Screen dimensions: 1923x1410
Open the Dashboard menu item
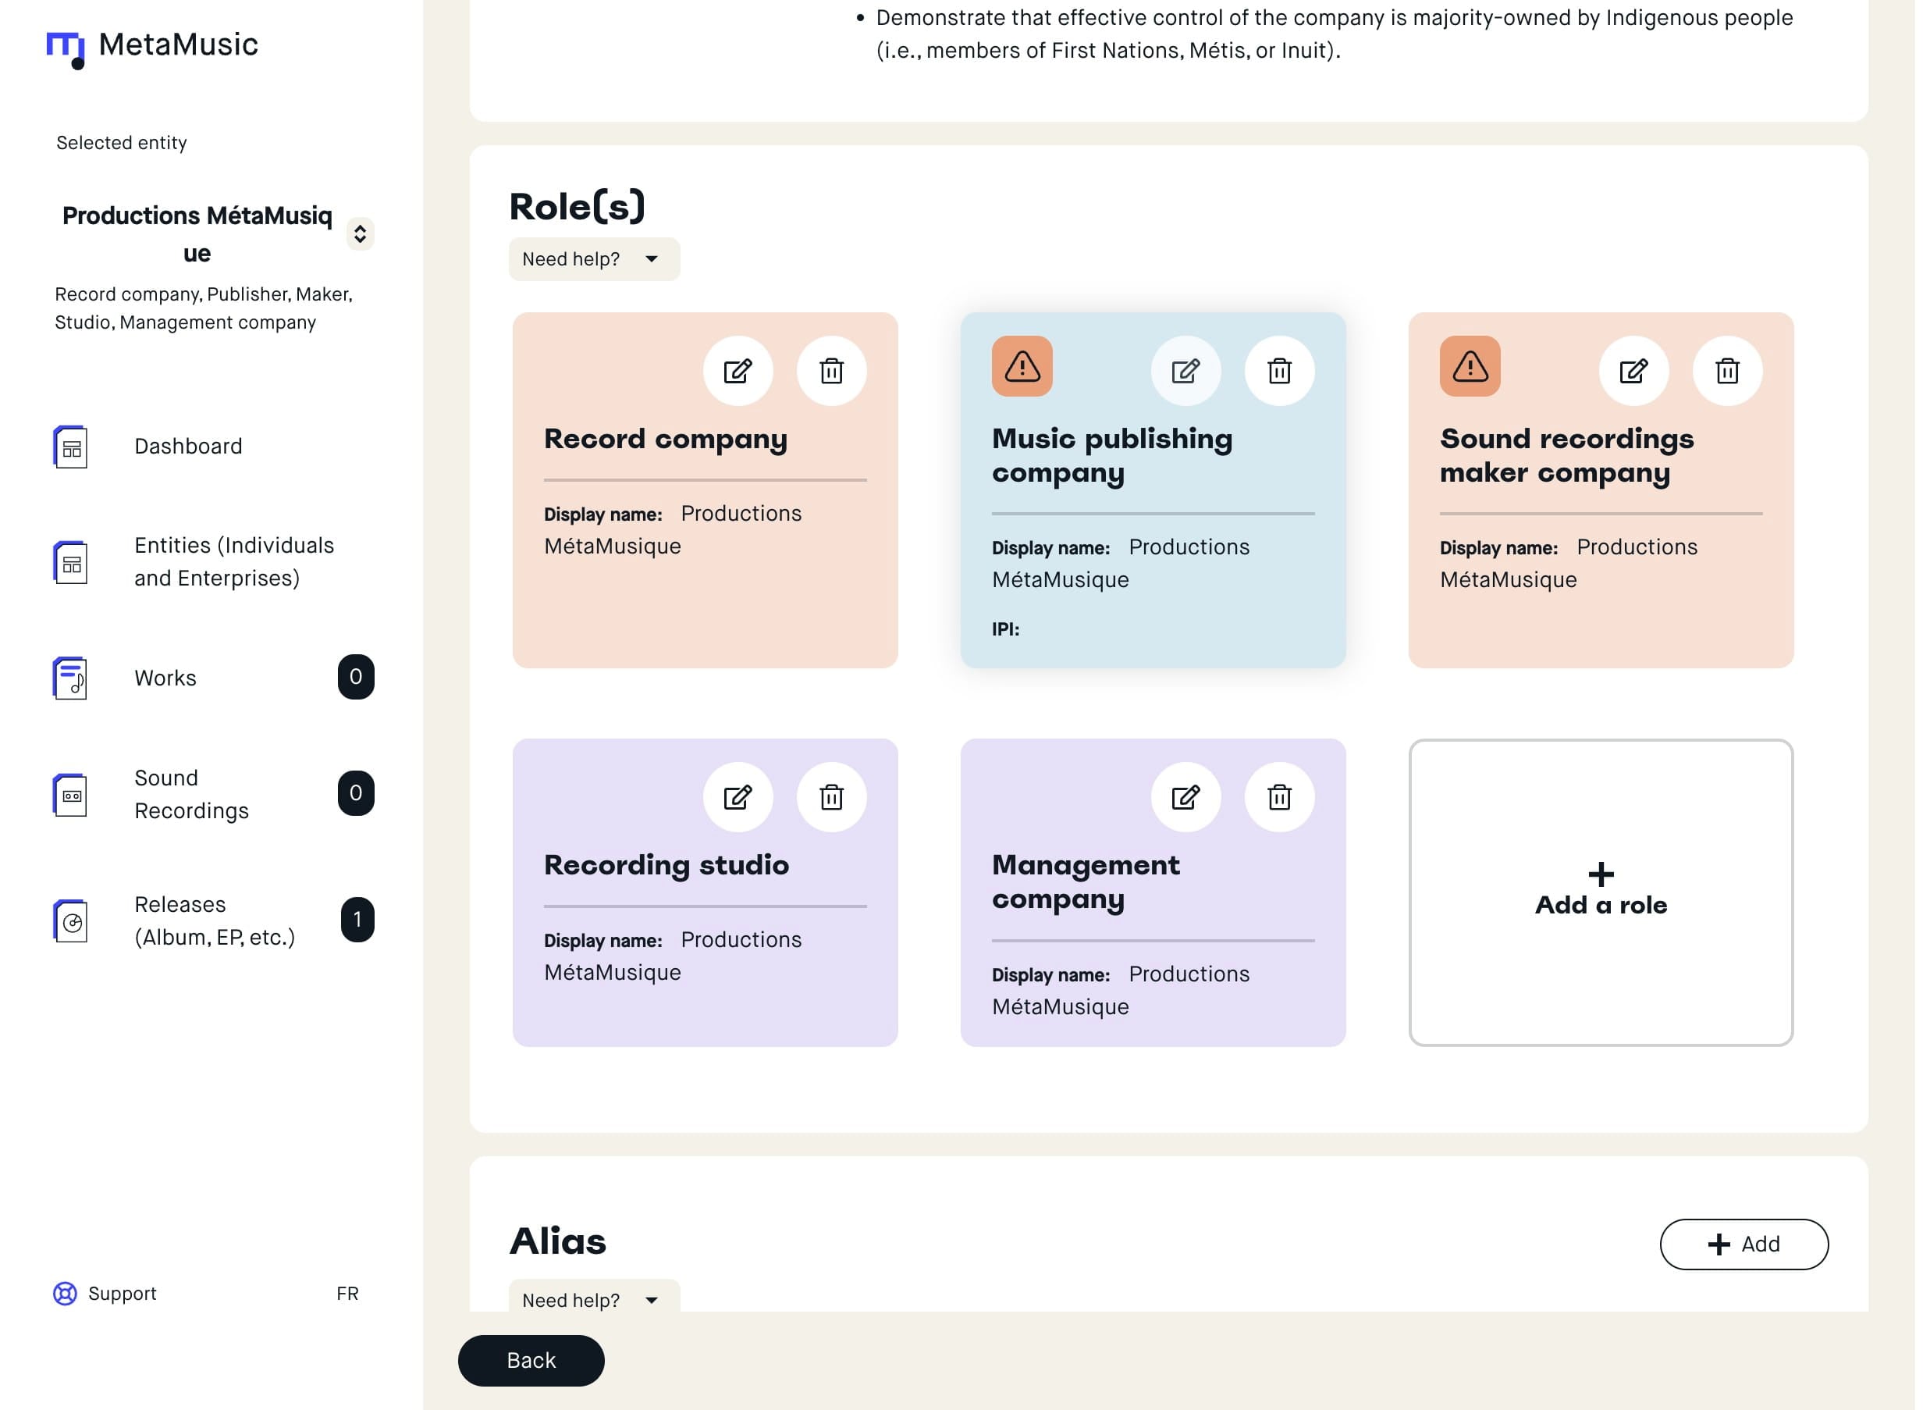[187, 447]
